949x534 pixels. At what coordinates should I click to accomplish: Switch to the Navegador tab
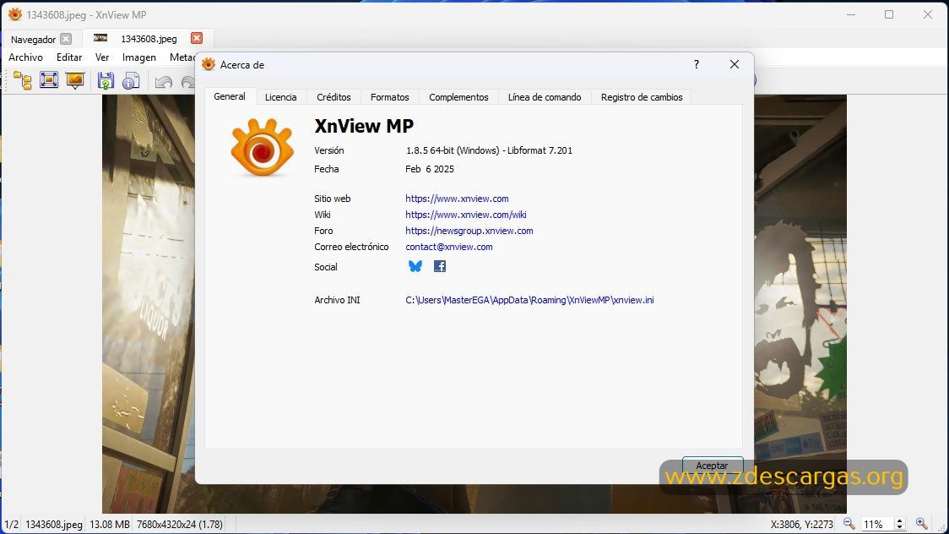tap(33, 40)
